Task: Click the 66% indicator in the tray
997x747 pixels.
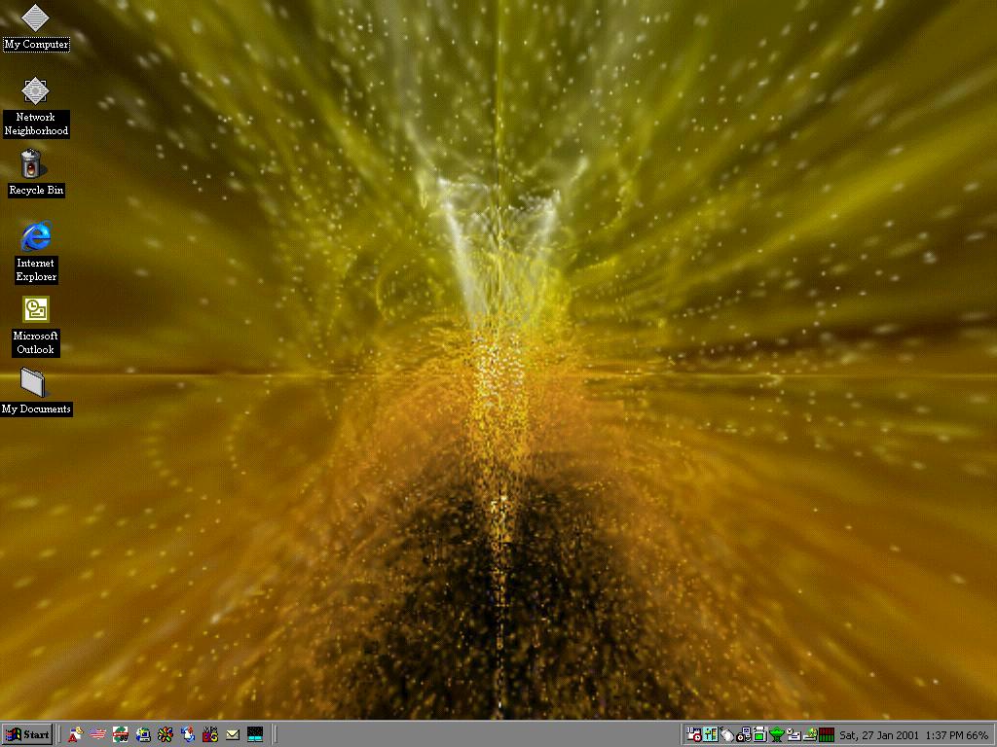Action: 978,735
